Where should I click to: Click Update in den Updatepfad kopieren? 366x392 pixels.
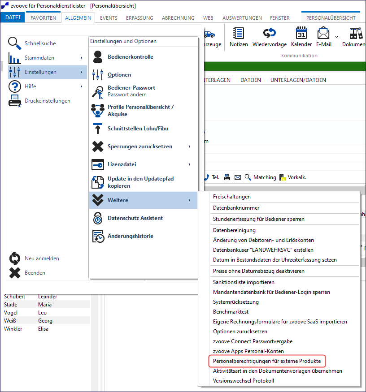click(x=144, y=182)
